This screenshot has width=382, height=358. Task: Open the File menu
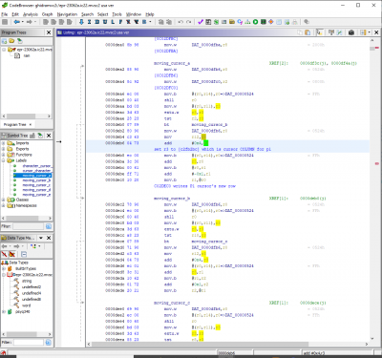coord(5,14)
